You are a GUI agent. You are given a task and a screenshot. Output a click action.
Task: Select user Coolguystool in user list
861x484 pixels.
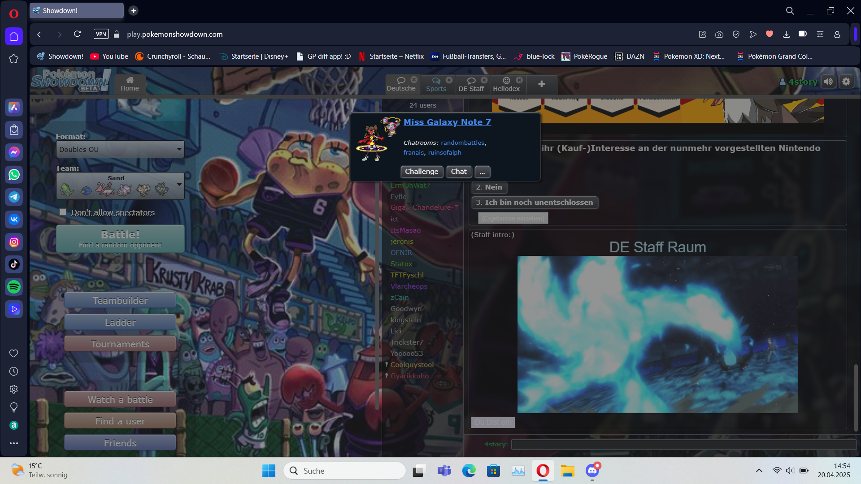(412, 364)
